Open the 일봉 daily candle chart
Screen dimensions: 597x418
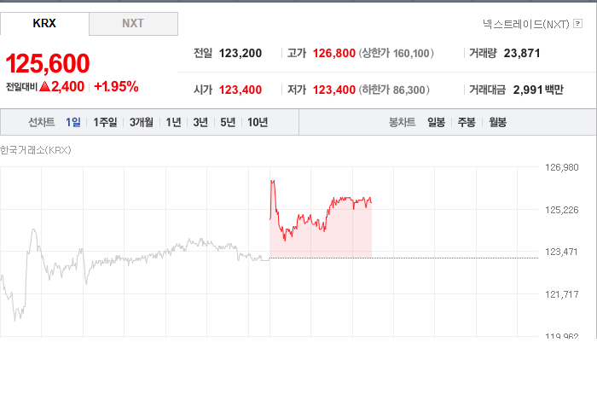pos(436,122)
